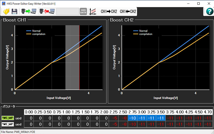The image size is (214, 134).
Task: Select the CH2 -8 cell at 2.50
Action: tap(123, 124)
